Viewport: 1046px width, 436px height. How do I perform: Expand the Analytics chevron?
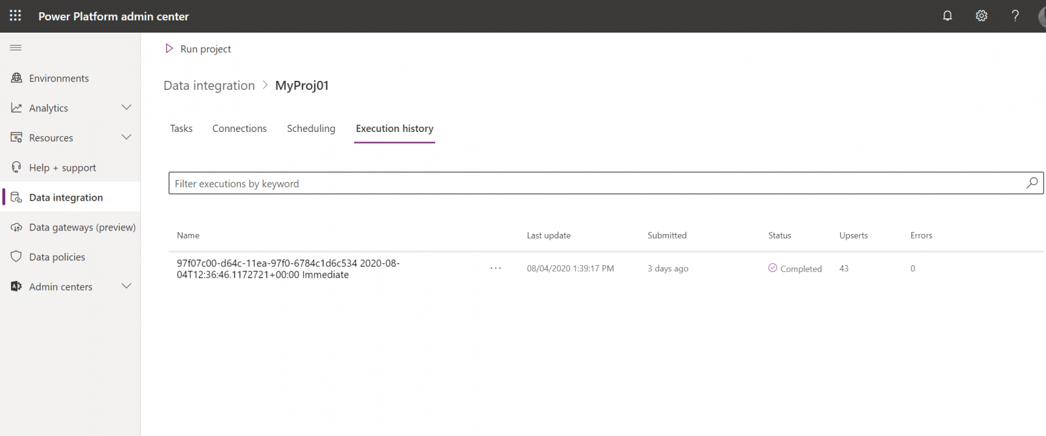(126, 107)
